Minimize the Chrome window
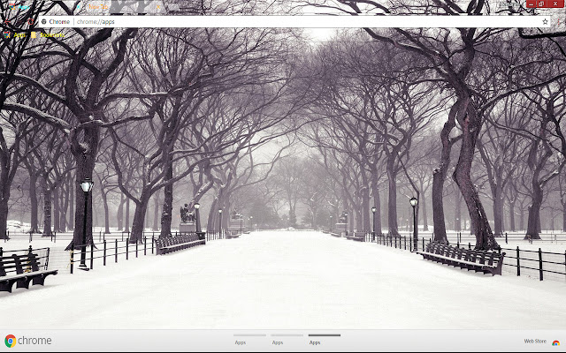The width and height of the screenshot is (566, 353). 532,4
